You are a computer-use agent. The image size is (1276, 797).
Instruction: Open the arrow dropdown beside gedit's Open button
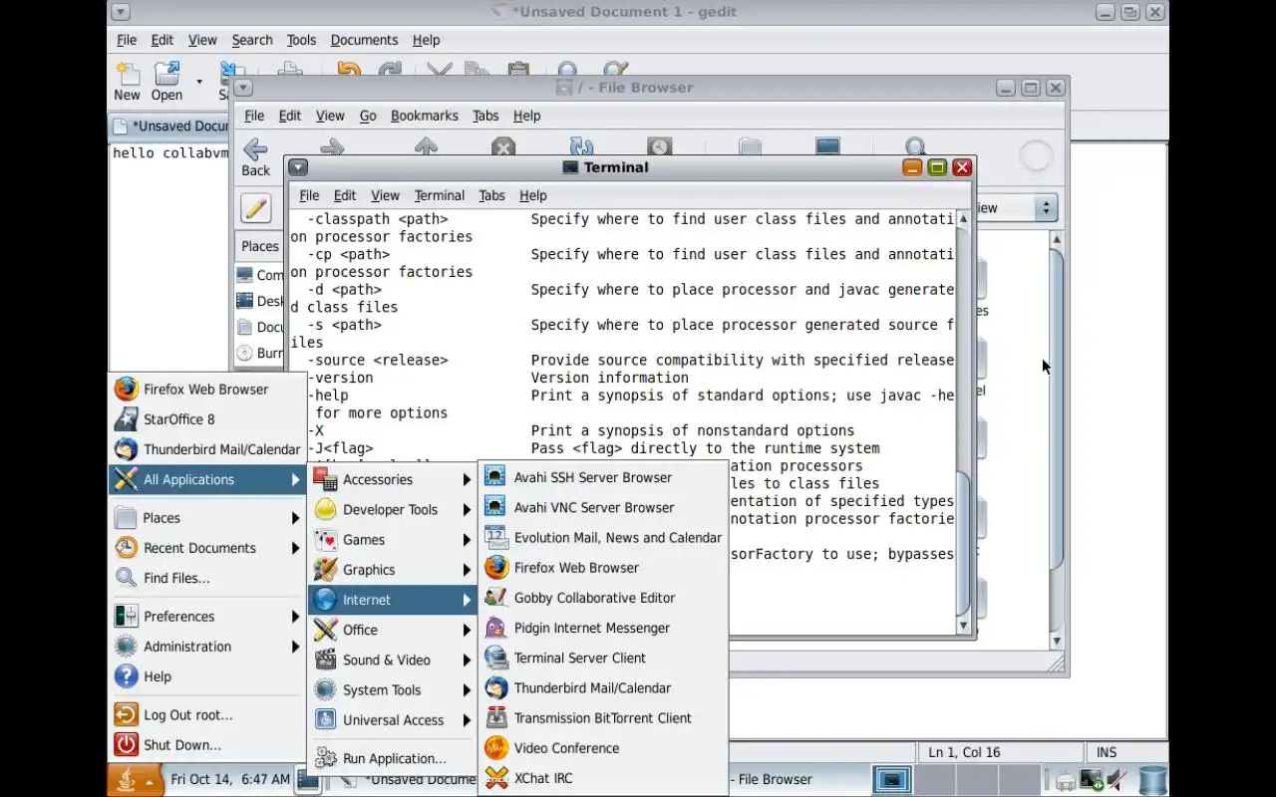198,82
